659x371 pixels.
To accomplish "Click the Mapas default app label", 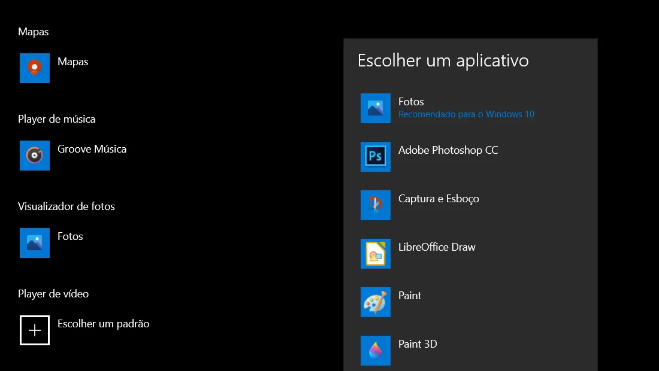I will 72,62.
